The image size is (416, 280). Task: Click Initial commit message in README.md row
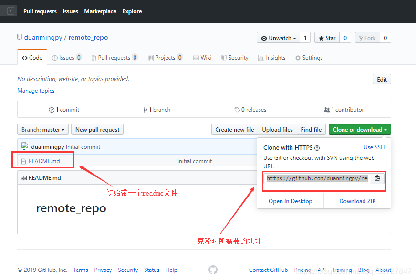click(x=195, y=161)
